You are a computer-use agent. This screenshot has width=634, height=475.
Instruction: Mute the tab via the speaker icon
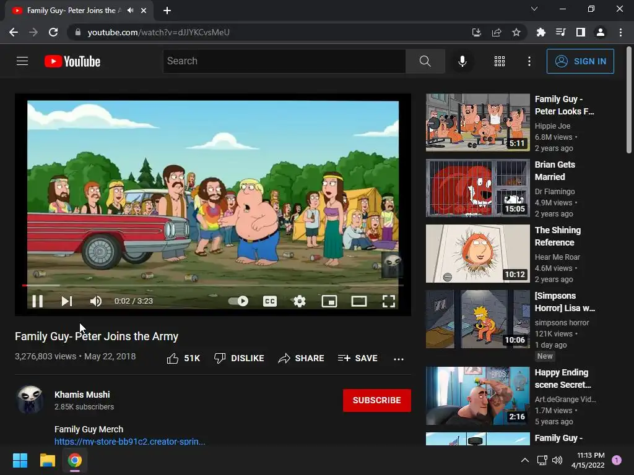[x=130, y=10]
